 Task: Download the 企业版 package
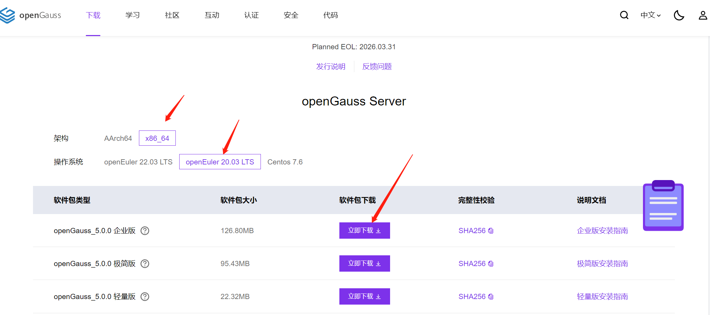365,230
